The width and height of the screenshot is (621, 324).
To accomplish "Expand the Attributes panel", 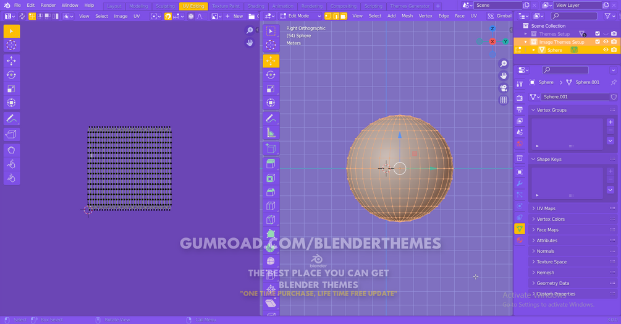I will (x=573, y=241).
